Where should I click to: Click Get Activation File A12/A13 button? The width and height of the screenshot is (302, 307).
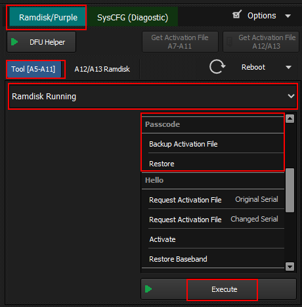click(261, 42)
